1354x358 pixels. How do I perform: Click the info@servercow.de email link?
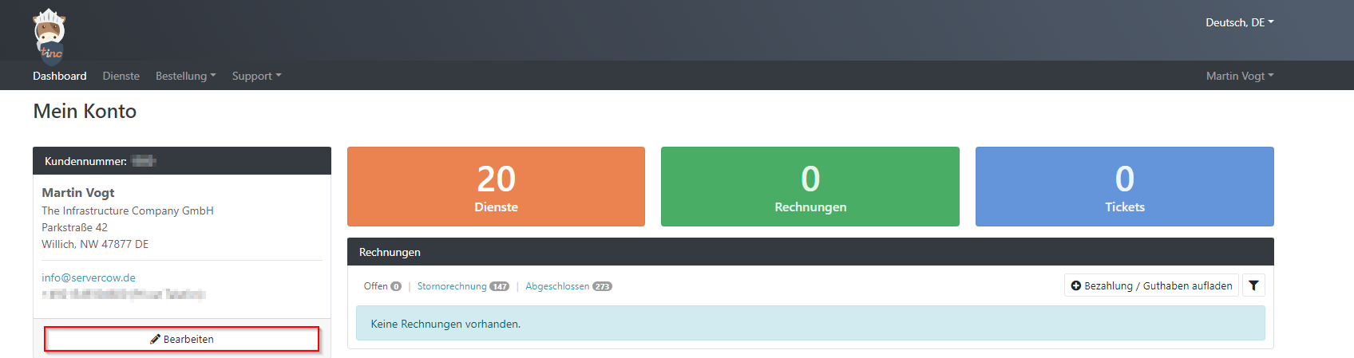(89, 277)
